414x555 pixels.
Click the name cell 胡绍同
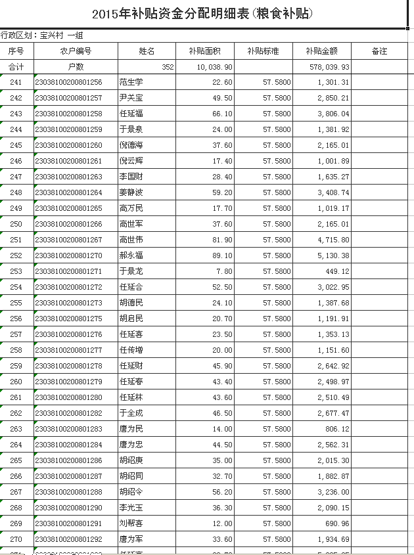click(147, 476)
